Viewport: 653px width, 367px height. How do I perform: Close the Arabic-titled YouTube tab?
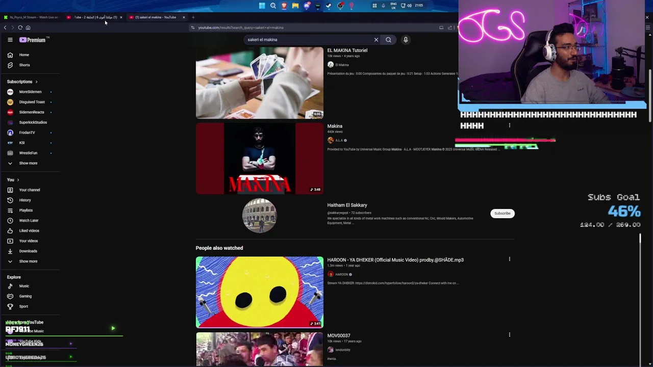[x=121, y=17]
